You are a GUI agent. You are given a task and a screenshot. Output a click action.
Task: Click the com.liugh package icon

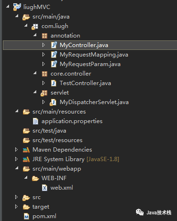click(35, 27)
